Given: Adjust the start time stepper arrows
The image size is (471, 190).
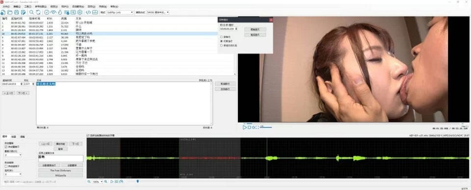Looking at the screenshot, I should point(21,84).
